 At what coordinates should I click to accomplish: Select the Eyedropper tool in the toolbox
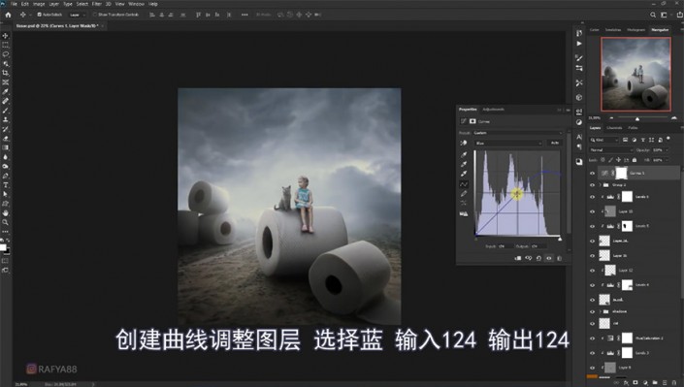pos(5,91)
